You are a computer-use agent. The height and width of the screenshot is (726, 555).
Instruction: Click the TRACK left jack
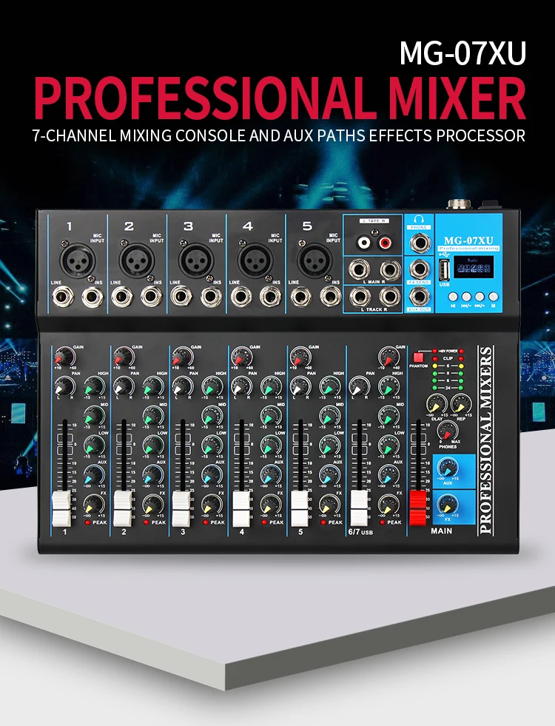[359, 298]
